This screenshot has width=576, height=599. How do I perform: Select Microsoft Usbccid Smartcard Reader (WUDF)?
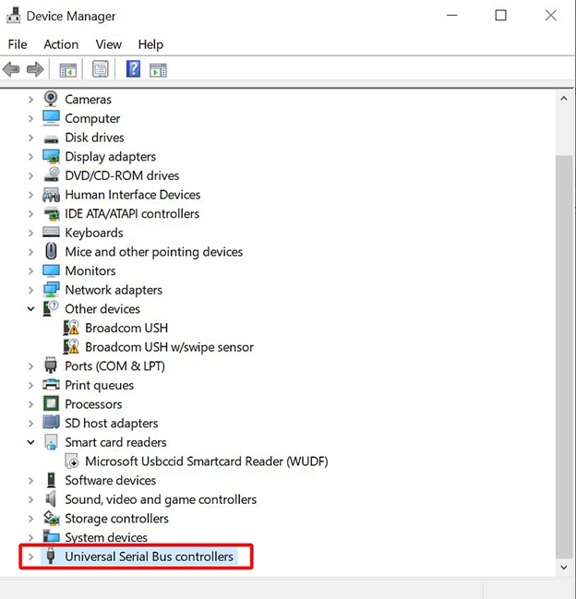[207, 461]
